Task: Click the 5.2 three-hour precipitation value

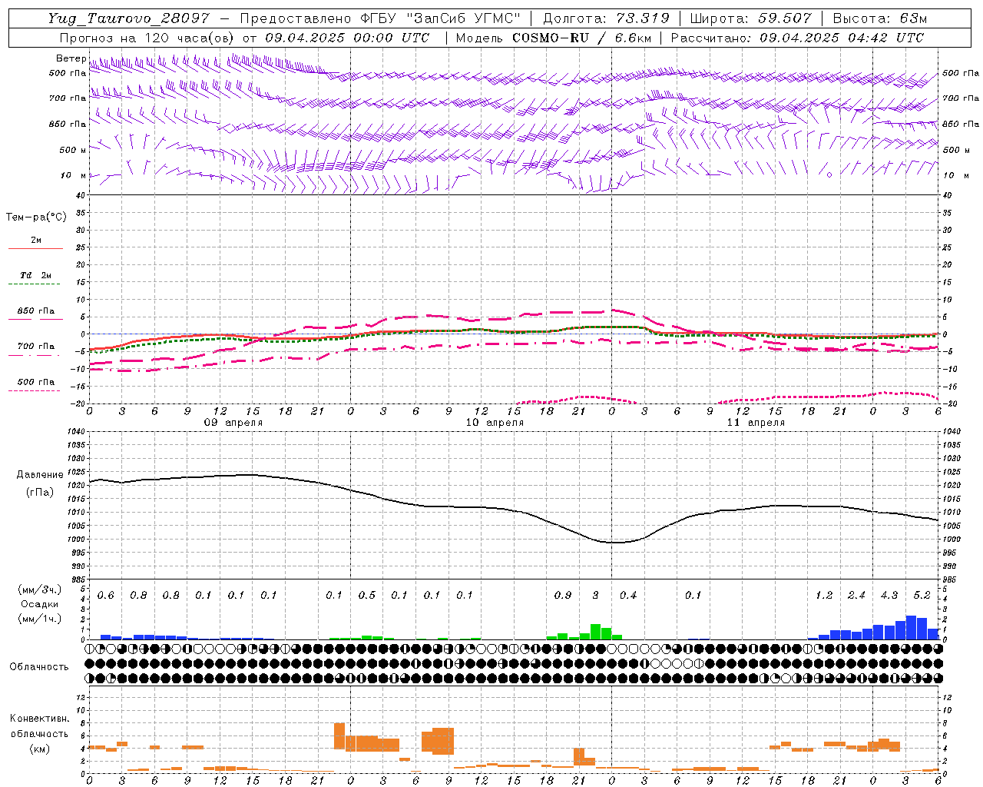Action: click(x=922, y=596)
